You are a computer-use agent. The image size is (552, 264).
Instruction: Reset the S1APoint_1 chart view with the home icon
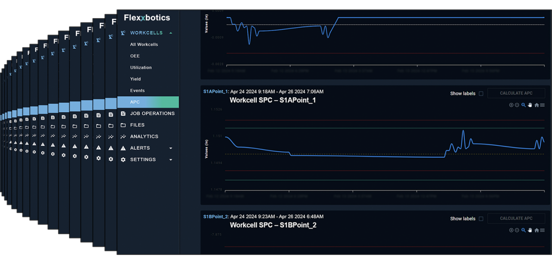pos(536,105)
